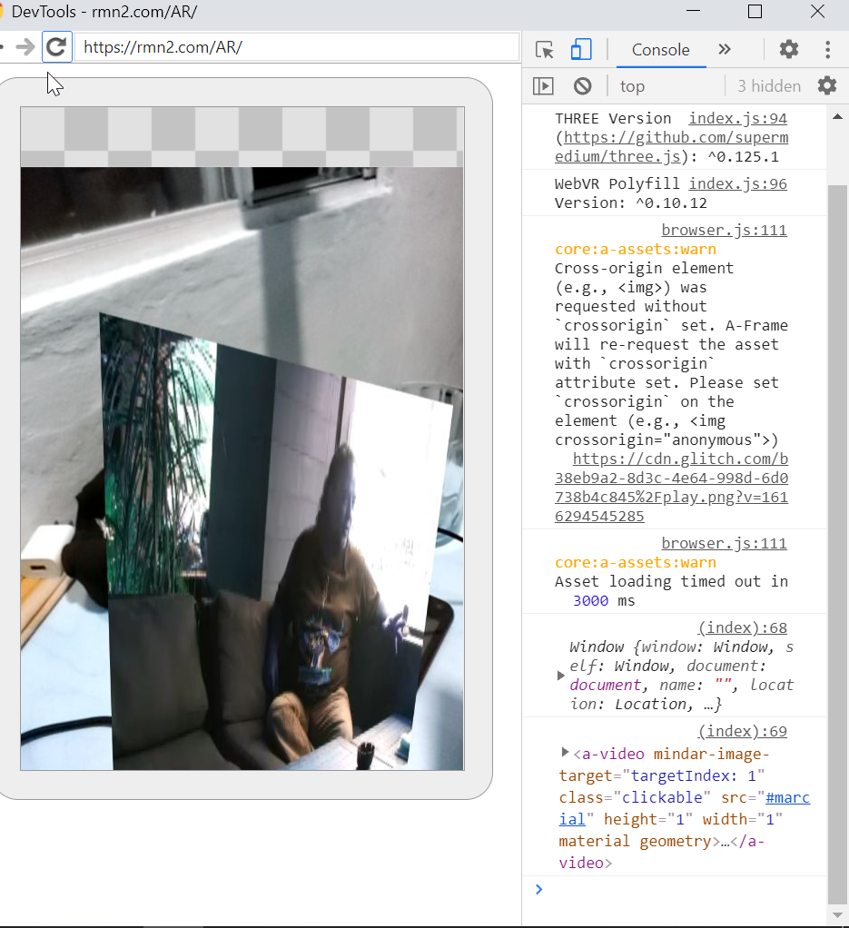Image resolution: width=849 pixels, height=928 pixels.
Task: Open console settings via the filter-bar gear
Action: [x=827, y=85]
